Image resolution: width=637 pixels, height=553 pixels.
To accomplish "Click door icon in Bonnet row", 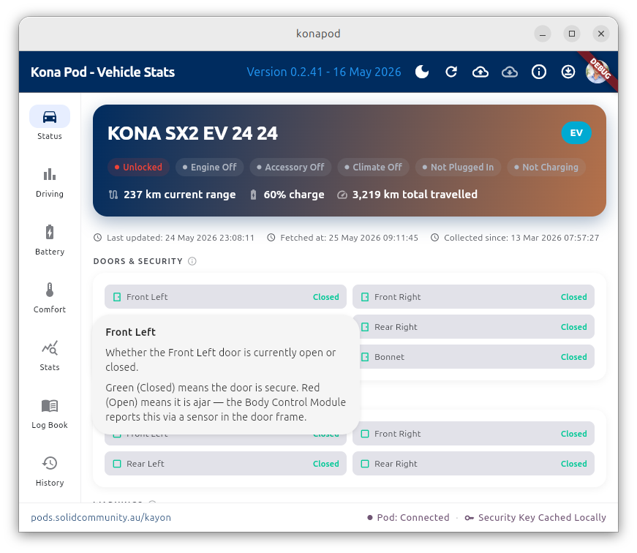I will coord(365,357).
